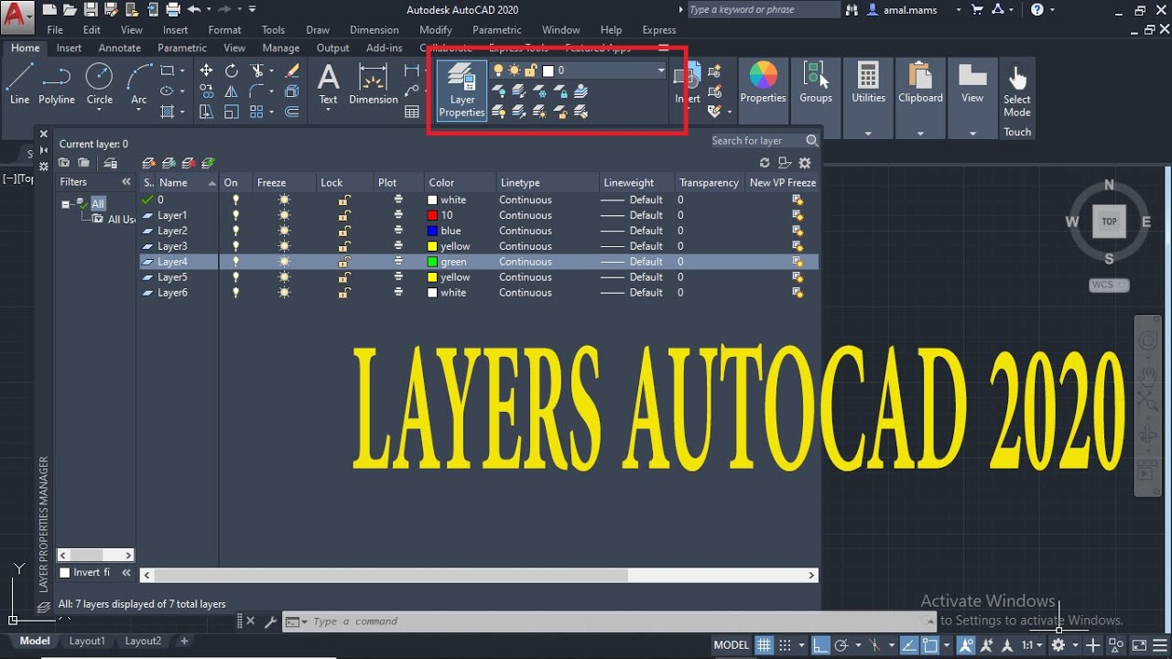The width and height of the screenshot is (1172, 659).
Task: Freeze Layer5 using its sun icon
Action: (x=285, y=277)
